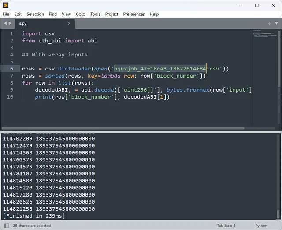The image size is (282, 230).
Task: Click output row starting 114784107
Action: click(49, 174)
